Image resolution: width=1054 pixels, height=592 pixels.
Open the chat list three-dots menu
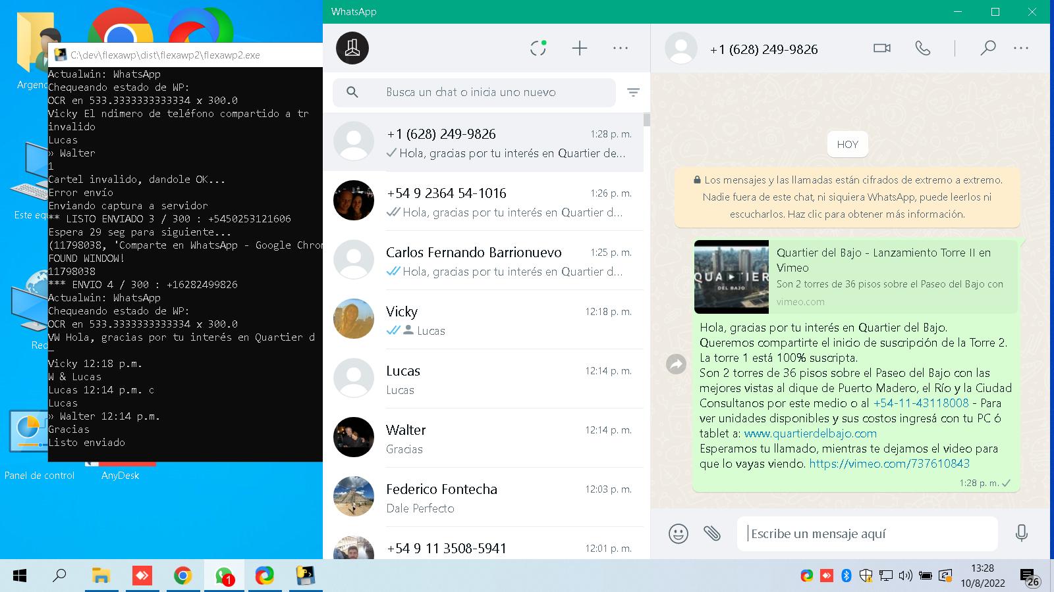[x=621, y=48]
